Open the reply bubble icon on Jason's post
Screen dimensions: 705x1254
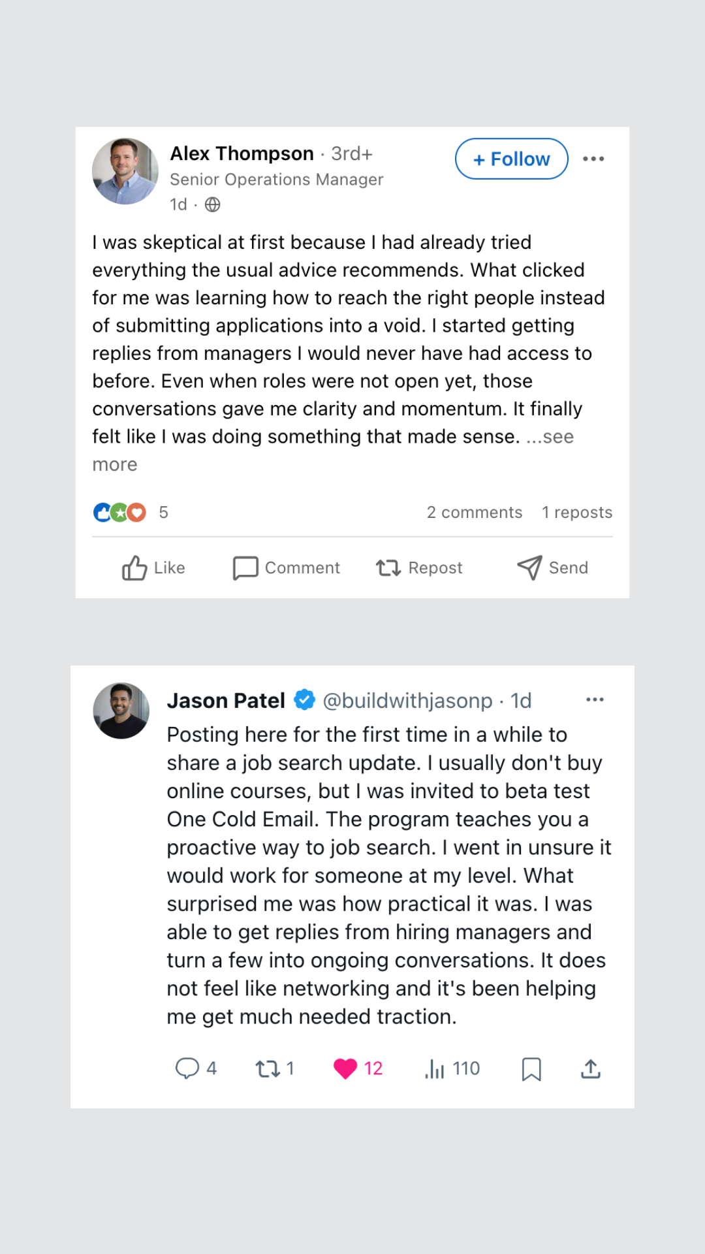coord(189,1069)
